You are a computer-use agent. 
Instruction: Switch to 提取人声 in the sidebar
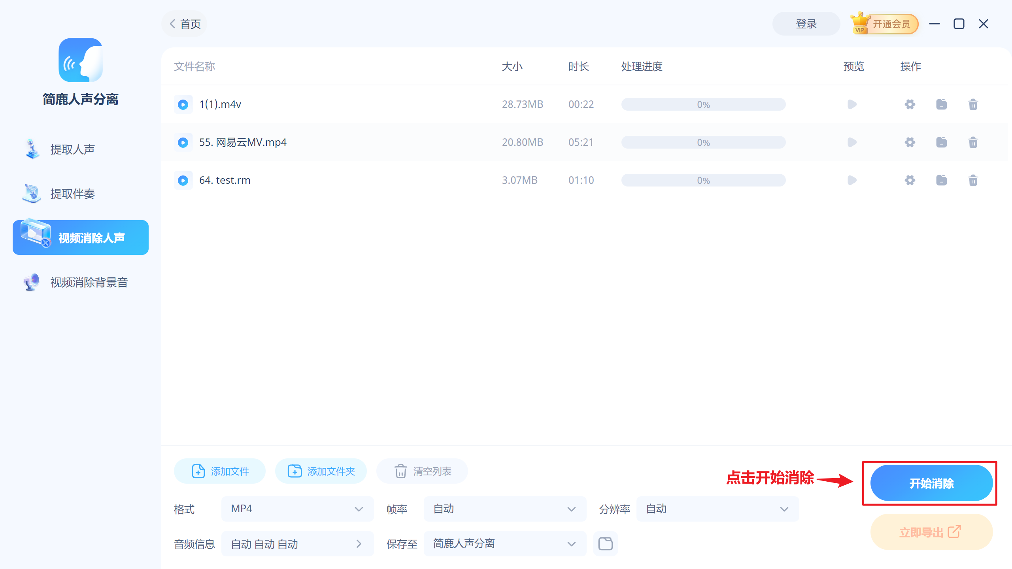72,149
